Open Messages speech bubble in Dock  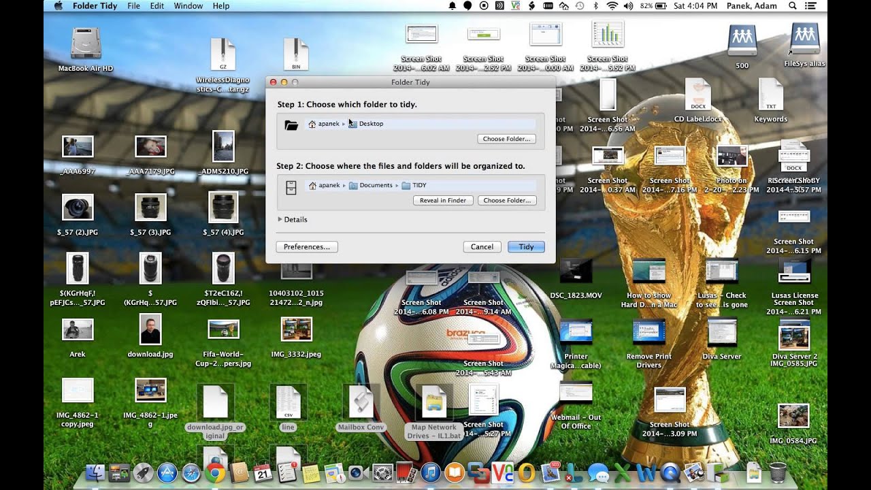click(x=597, y=473)
